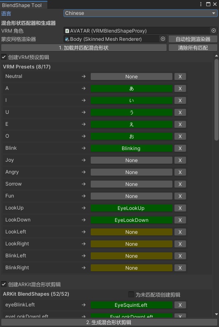Open the I blendshape selector showing い
Viewport: 219px width, 327px height.
[x=132, y=101]
